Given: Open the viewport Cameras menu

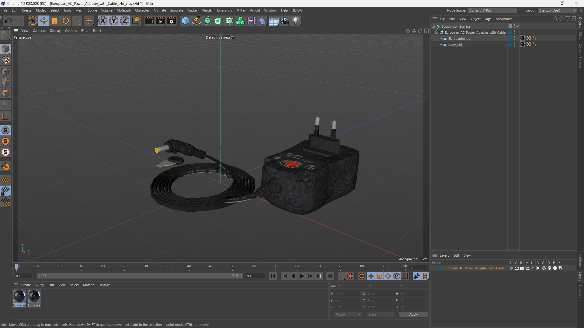Looking at the screenshot, I should 39,31.
